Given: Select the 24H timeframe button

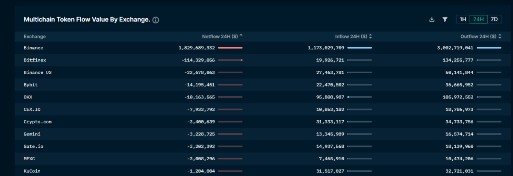Looking at the screenshot, I should tap(478, 19).
